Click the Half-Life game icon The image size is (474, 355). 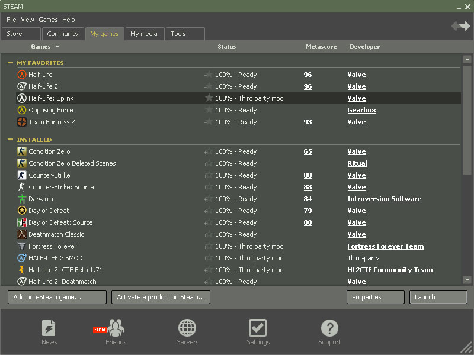tap(22, 75)
